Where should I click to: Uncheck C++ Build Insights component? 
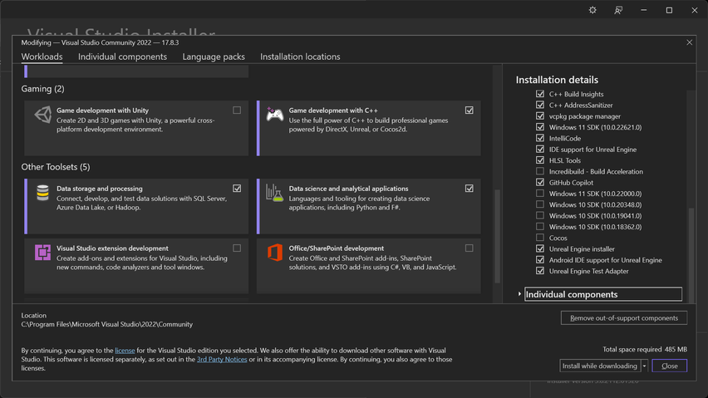tap(540, 94)
